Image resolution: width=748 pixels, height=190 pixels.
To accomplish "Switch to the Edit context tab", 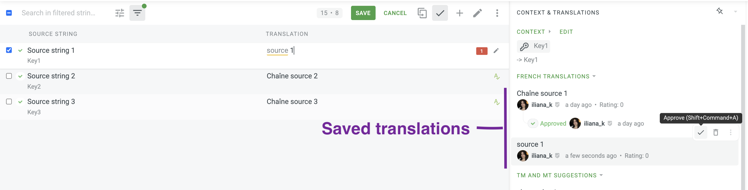I will [566, 32].
